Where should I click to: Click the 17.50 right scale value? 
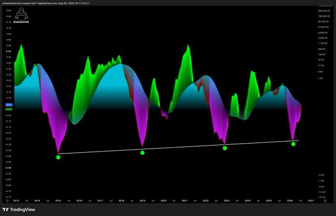tap(321, 65)
